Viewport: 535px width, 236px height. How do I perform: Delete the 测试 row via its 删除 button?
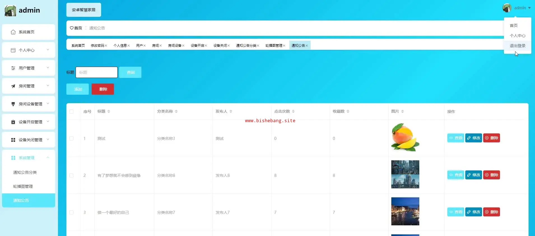coord(492,138)
